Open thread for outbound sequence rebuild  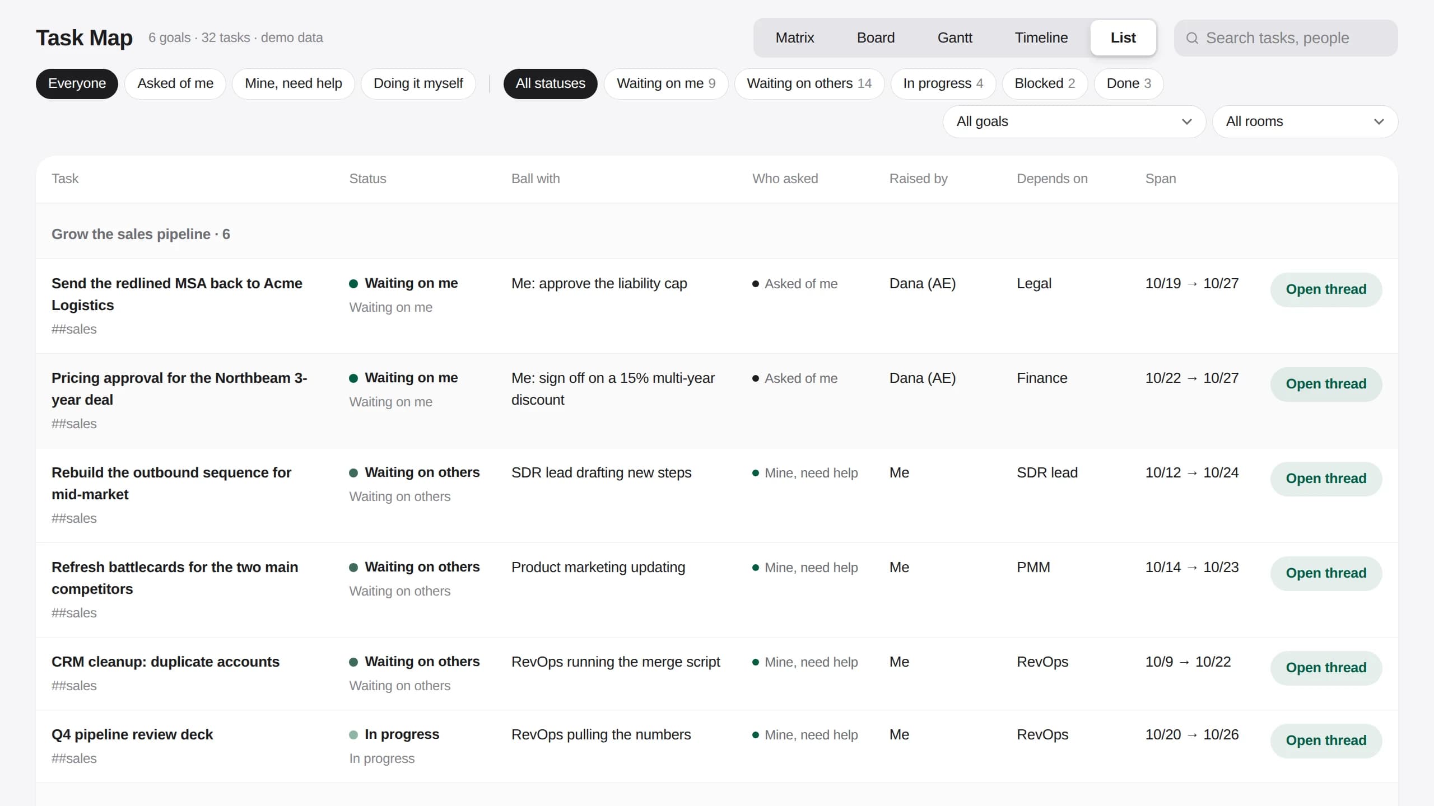pyautogui.click(x=1326, y=479)
